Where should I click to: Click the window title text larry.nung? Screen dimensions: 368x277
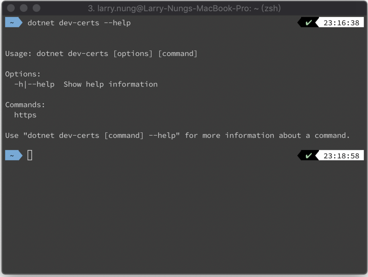click(184, 9)
